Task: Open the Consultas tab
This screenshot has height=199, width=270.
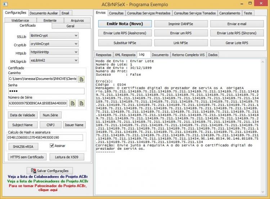Action: coord(116,13)
